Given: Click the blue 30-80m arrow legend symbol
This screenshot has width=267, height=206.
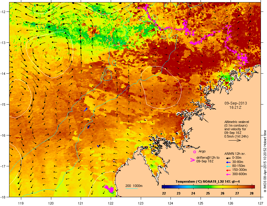Looking at the screenshot, I should [x=228, y=162].
